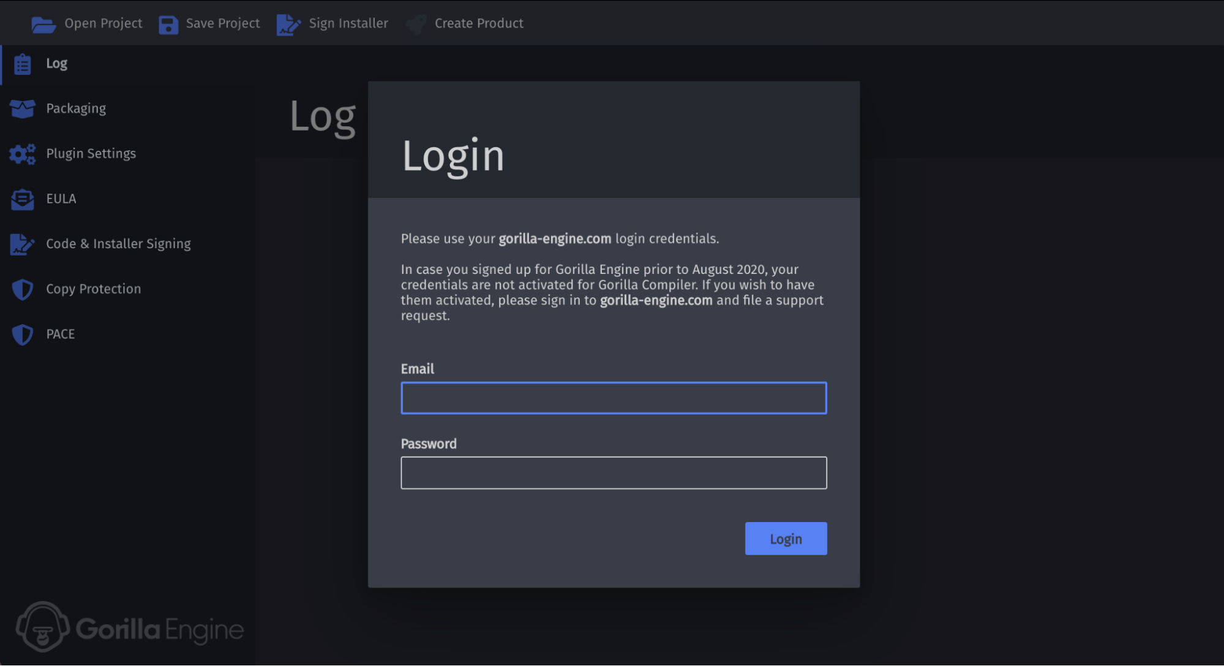
Task: Click gorilla-engine.com in the support request paragraph
Action: point(656,300)
